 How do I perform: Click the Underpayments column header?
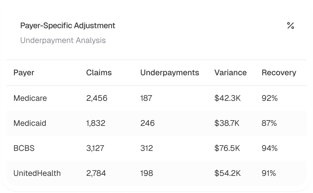[169, 73]
